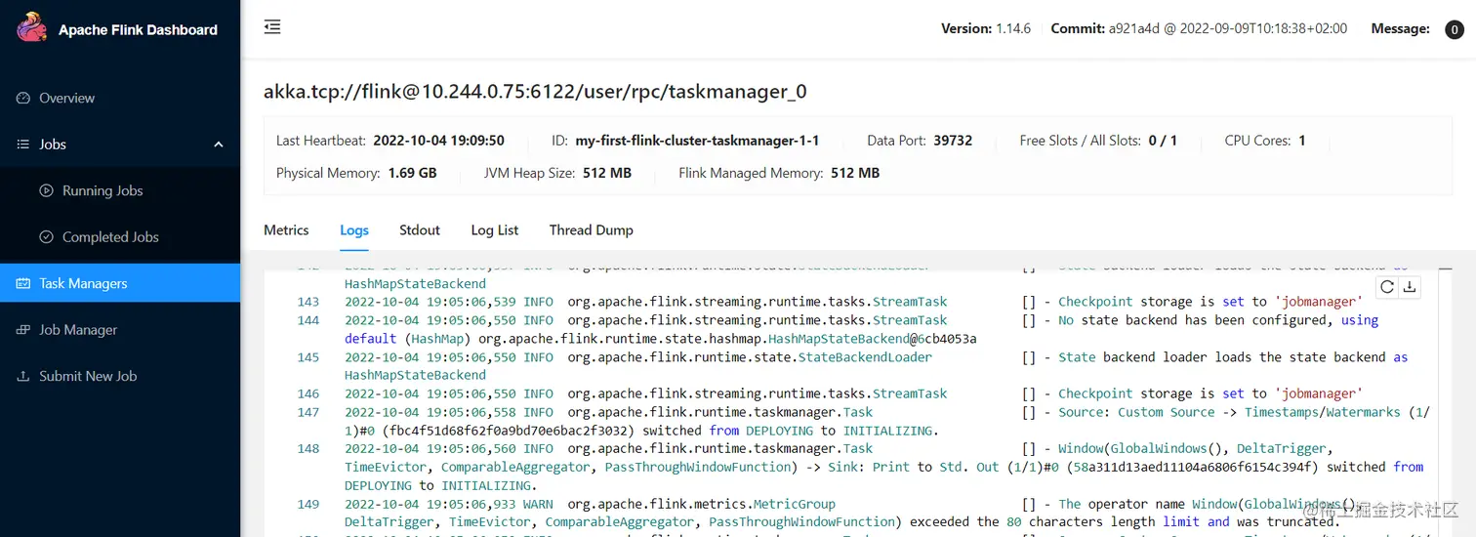
Task: Click the Data Port value 39732
Action: click(953, 141)
